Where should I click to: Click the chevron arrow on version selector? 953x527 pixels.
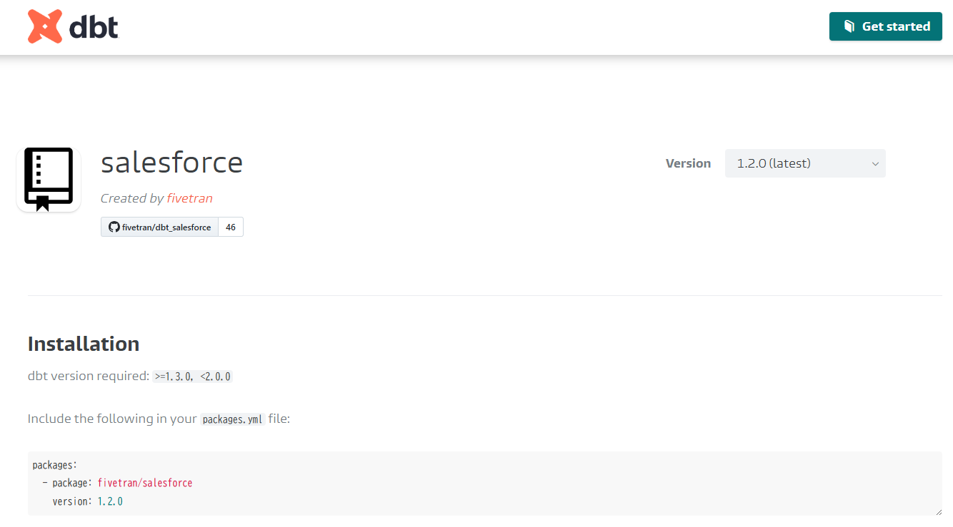pos(875,164)
